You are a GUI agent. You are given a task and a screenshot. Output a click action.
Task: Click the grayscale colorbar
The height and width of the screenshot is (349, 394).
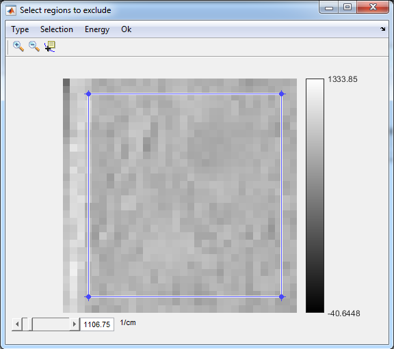pos(315,196)
